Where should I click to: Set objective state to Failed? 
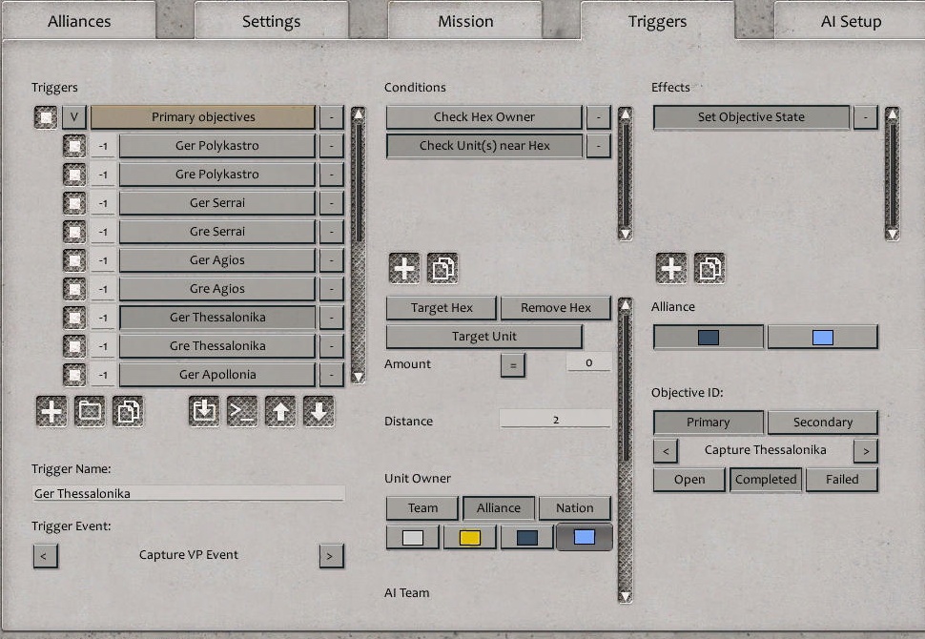click(842, 480)
